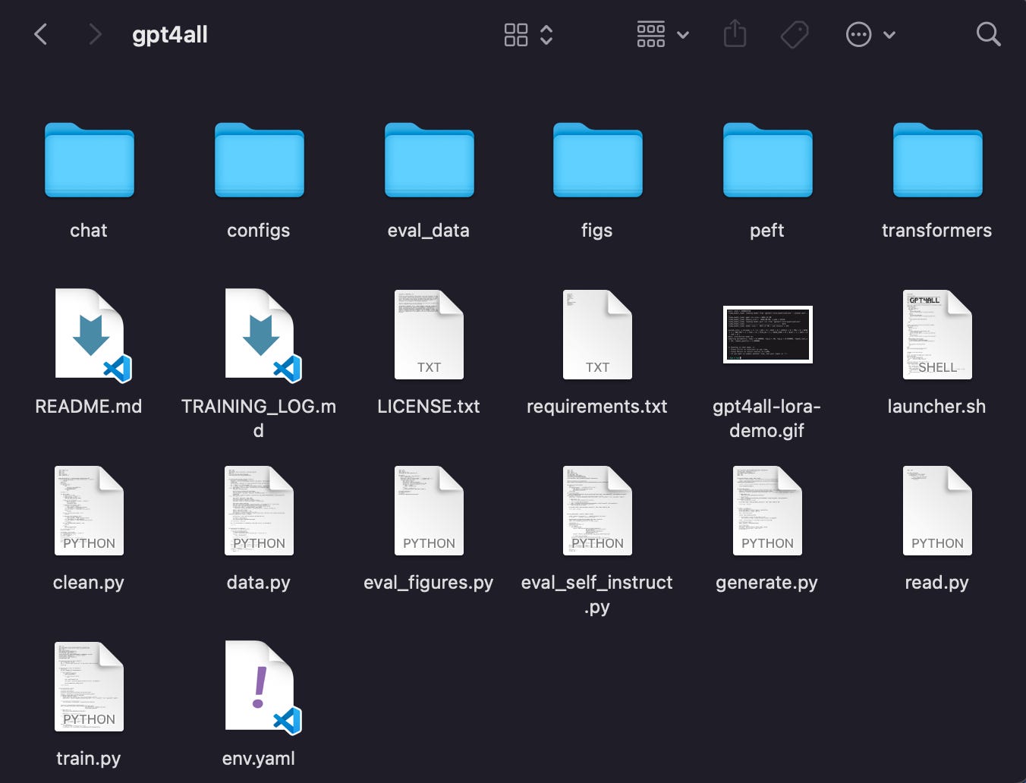Open the search magnifier
The width and height of the screenshot is (1026, 783).
click(988, 34)
